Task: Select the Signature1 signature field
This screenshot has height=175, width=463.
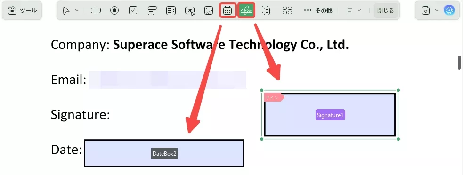Action: [x=330, y=115]
